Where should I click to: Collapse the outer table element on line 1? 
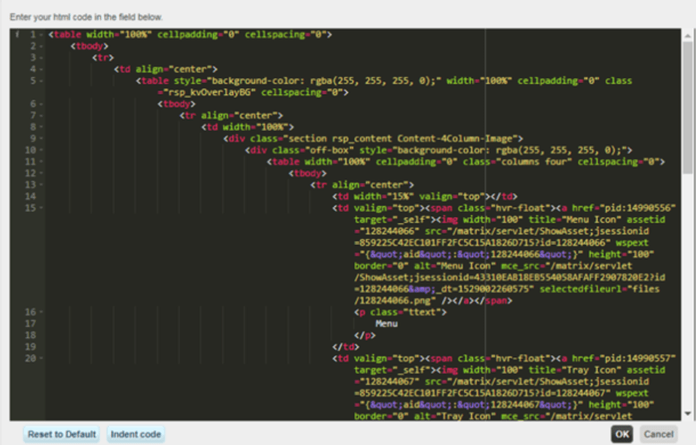41,35
